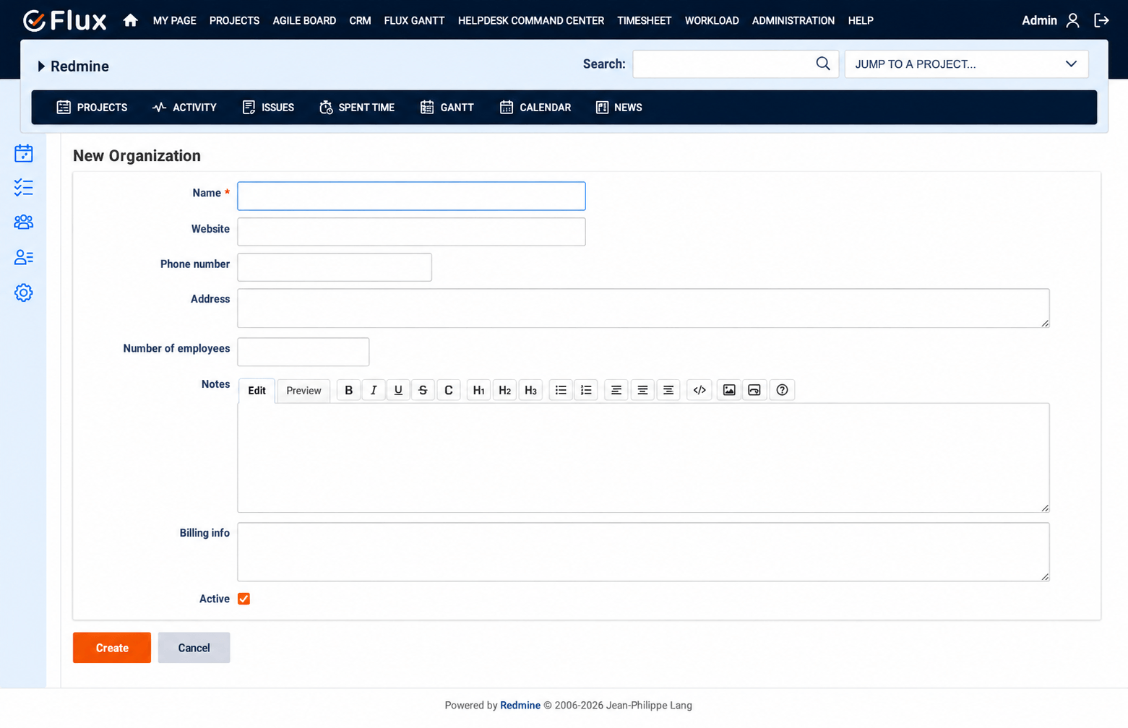Screen dimensions: 1128x728
Task: Open ADMINISTRATION menu item
Action: [793, 20]
